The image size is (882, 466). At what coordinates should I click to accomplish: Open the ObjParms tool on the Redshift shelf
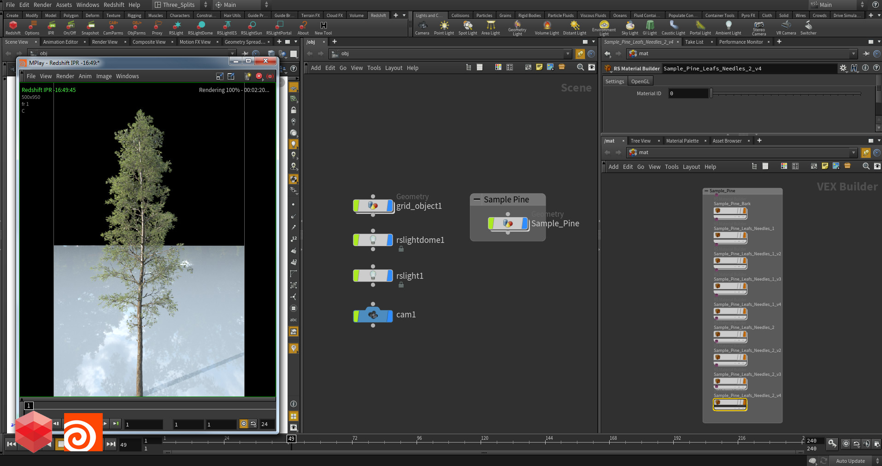coord(136,27)
